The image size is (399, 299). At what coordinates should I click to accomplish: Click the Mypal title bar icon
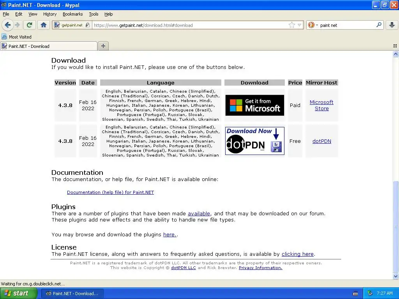tap(4, 5)
